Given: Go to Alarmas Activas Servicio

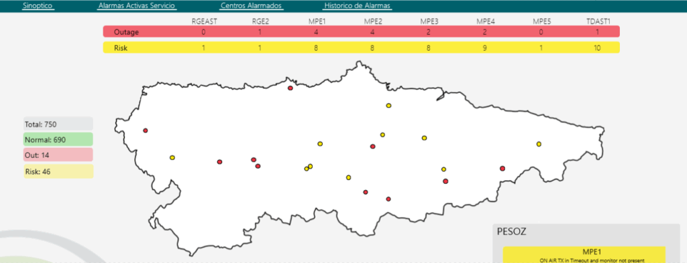Looking at the screenshot, I should click(137, 5).
